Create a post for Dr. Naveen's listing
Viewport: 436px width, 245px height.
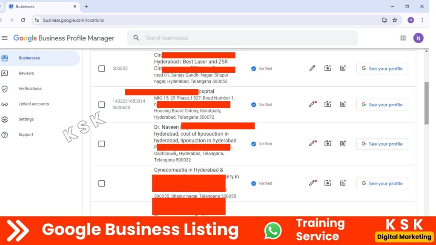point(343,143)
